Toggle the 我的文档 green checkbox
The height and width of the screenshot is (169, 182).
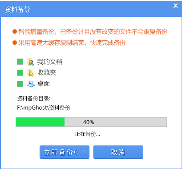[20, 62]
